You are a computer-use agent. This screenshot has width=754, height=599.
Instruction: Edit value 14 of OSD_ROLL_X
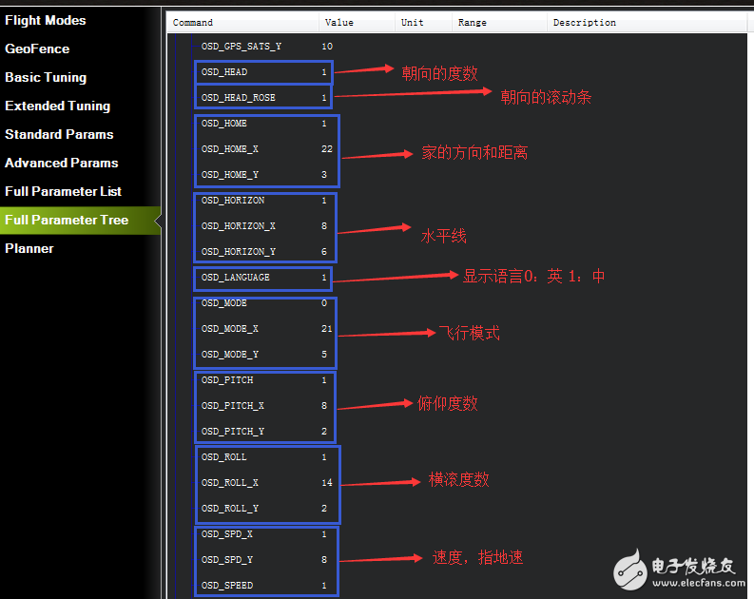[327, 483]
